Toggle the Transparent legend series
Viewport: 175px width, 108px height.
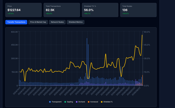point(55,102)
